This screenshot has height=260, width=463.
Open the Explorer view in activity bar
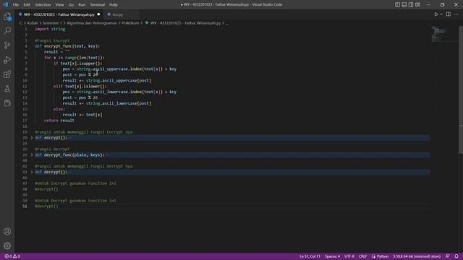[x=7, y=17]
